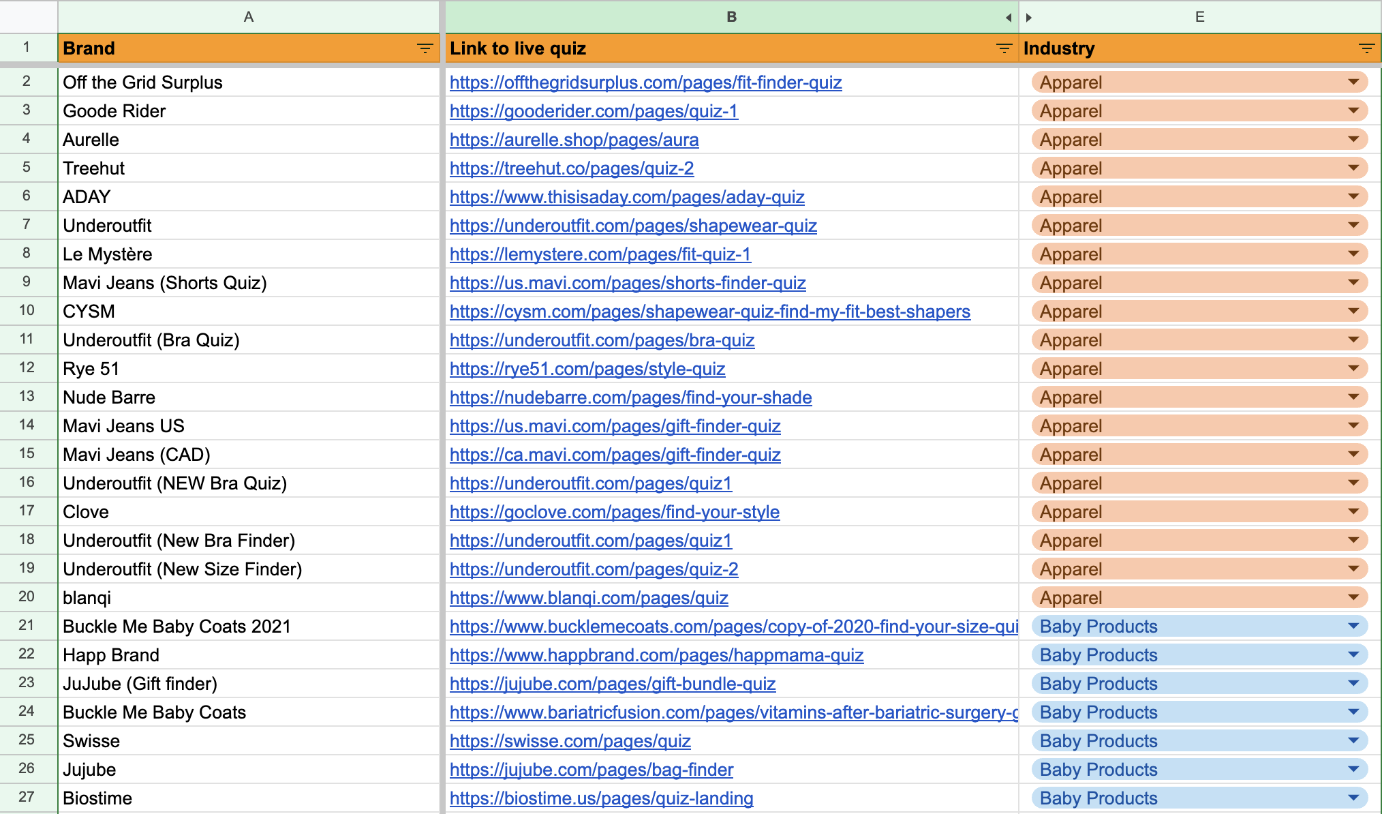Open Industry dropdown for blanqi row
This screenshot has width=1382, height=814.
tap(1353, 598)
